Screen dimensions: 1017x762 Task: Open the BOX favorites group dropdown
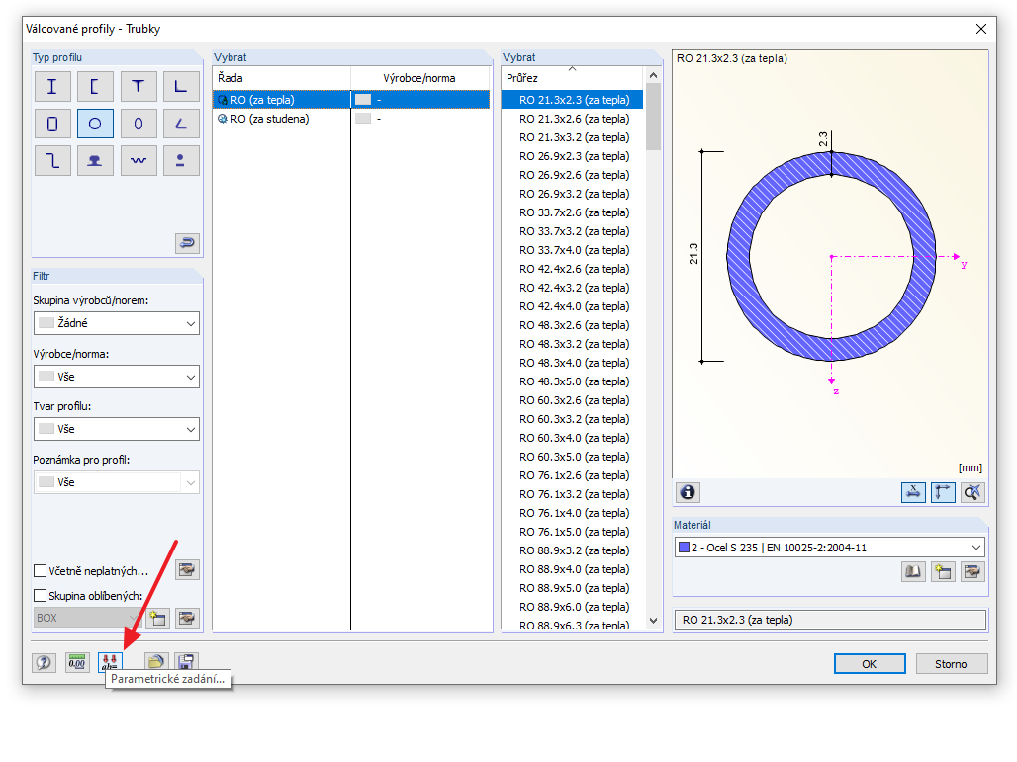pos(88,618)
